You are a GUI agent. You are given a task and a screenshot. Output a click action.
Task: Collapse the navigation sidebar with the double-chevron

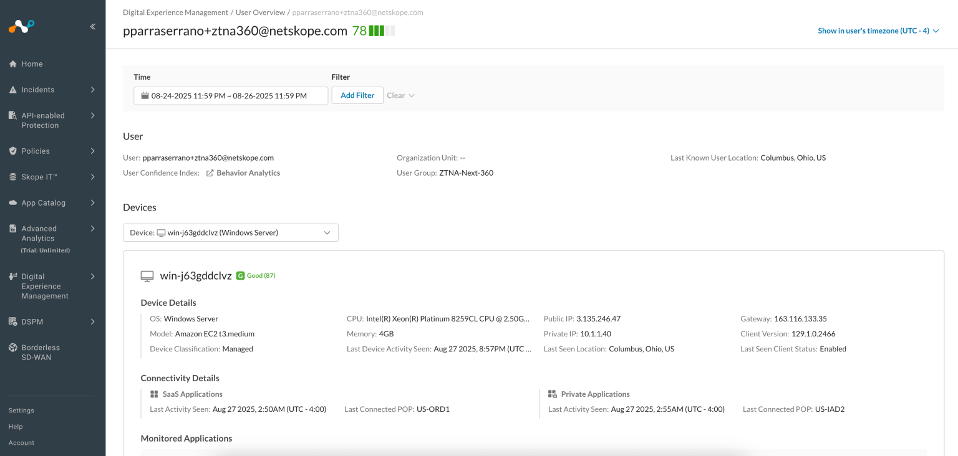(x=92, y=26)
